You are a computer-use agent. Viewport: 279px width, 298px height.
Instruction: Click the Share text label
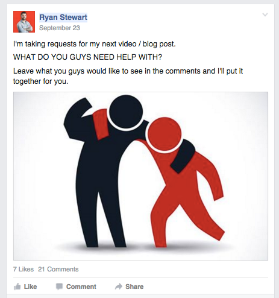(x=134, y=287)
